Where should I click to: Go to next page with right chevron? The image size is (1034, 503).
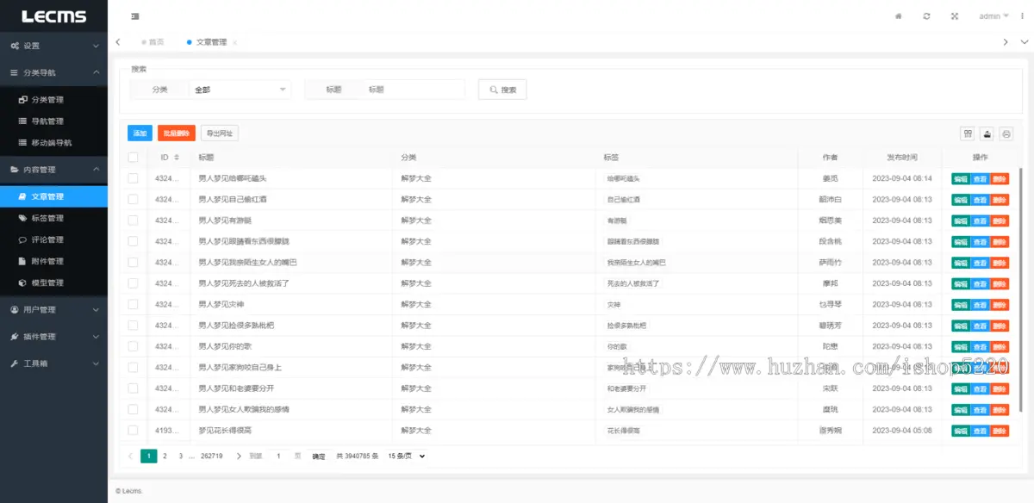239,456
